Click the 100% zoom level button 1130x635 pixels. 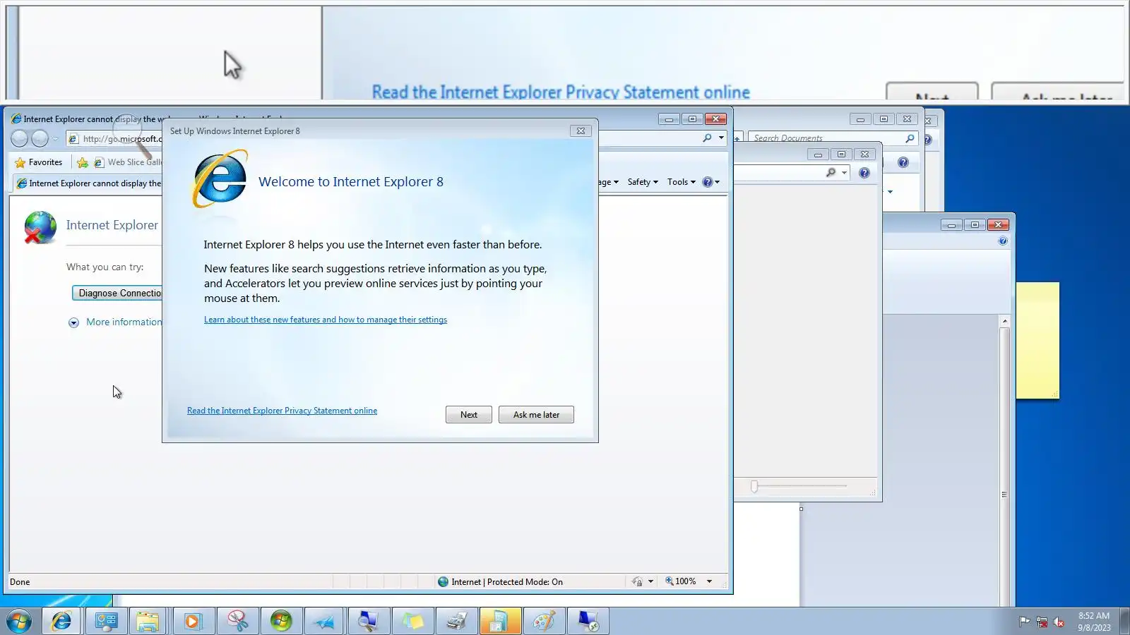tap(681, 582)
